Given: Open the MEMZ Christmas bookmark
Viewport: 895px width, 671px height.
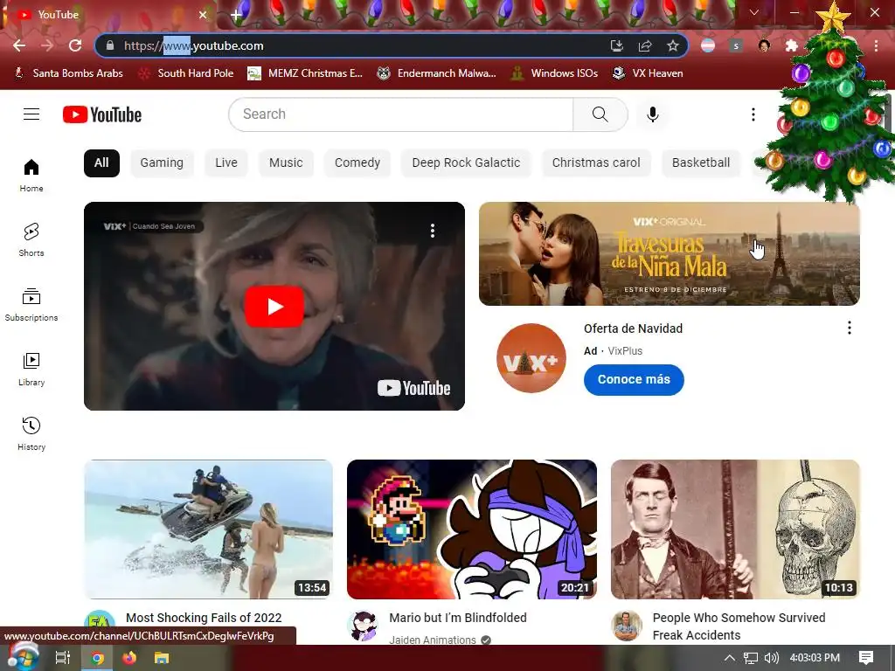Looking at the screenshot, I should click(x=305, y=73).
